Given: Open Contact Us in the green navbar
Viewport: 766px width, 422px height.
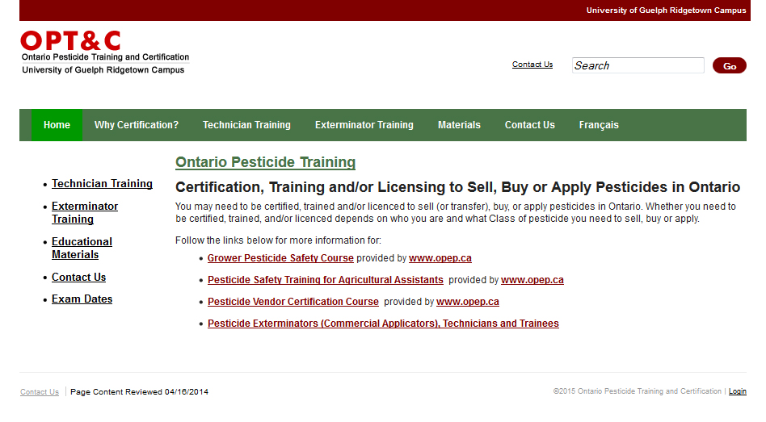Looking at the screenshot, I should click(529, 125).
